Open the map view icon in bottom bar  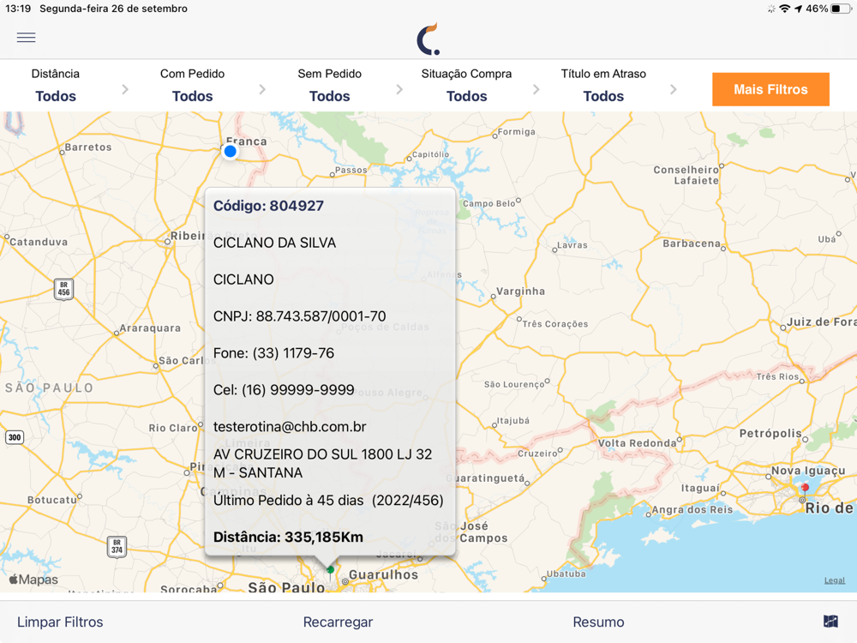click(x=830, y=621)
